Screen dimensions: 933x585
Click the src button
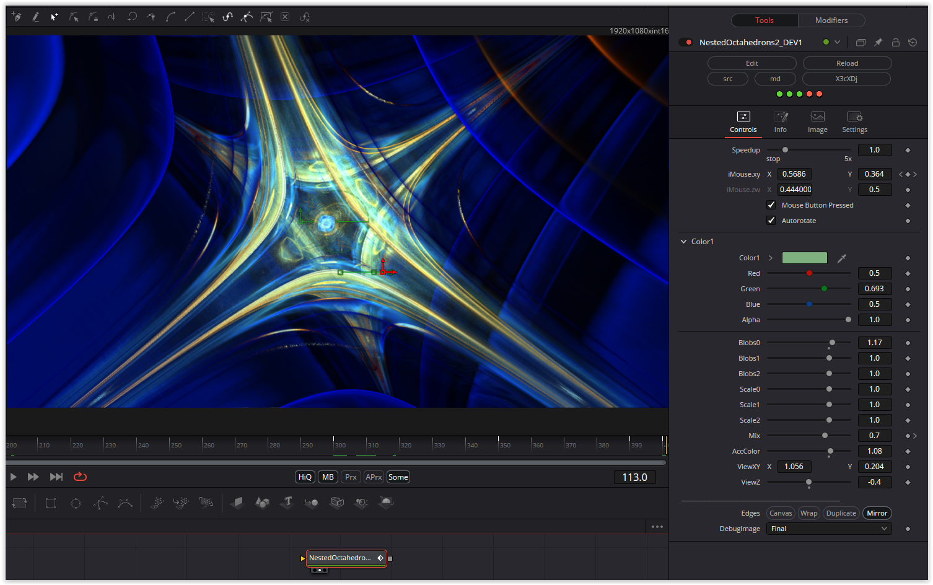click(727, 79)
